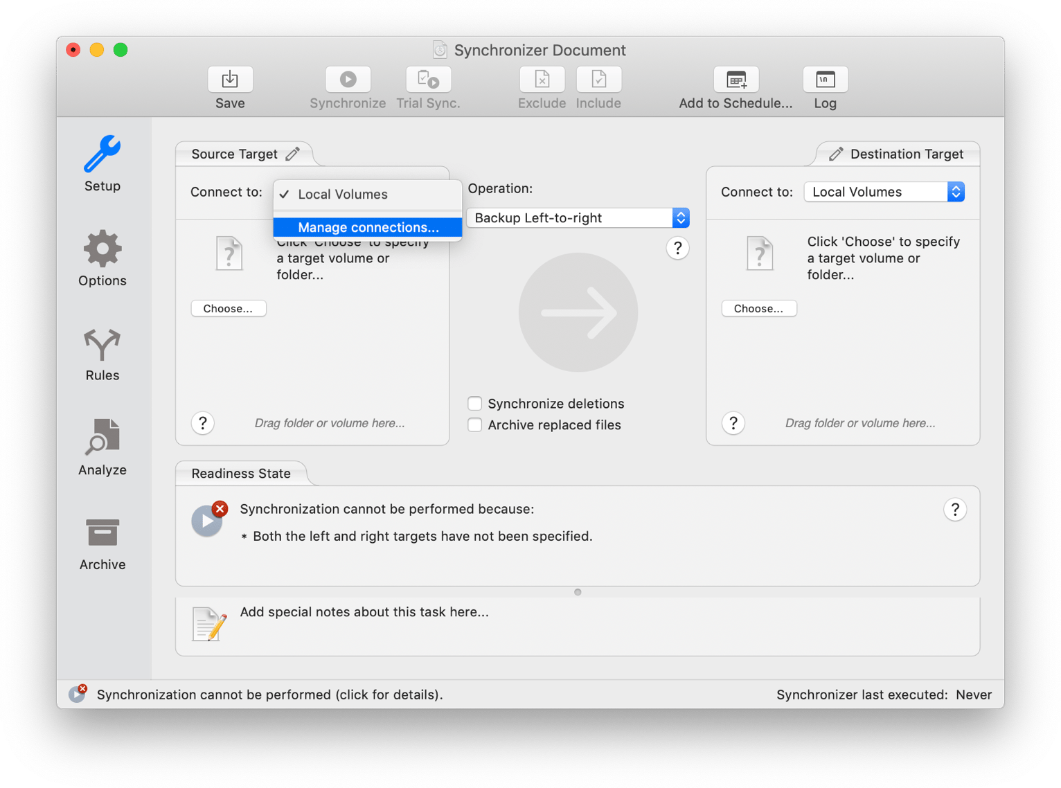Open the Options gear panel
1061x788 pixels.
tap(102, 249)
